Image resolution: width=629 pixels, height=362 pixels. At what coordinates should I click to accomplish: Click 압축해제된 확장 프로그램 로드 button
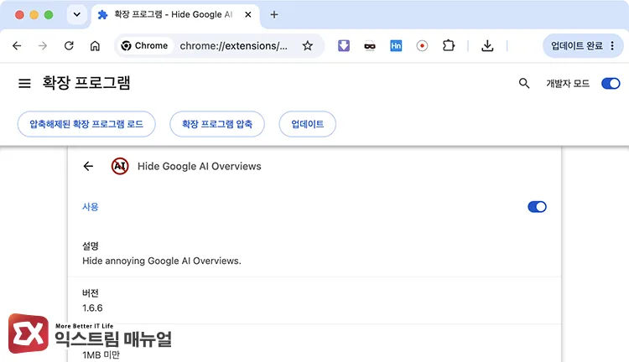pyautogui.click(x=86, y=124)
